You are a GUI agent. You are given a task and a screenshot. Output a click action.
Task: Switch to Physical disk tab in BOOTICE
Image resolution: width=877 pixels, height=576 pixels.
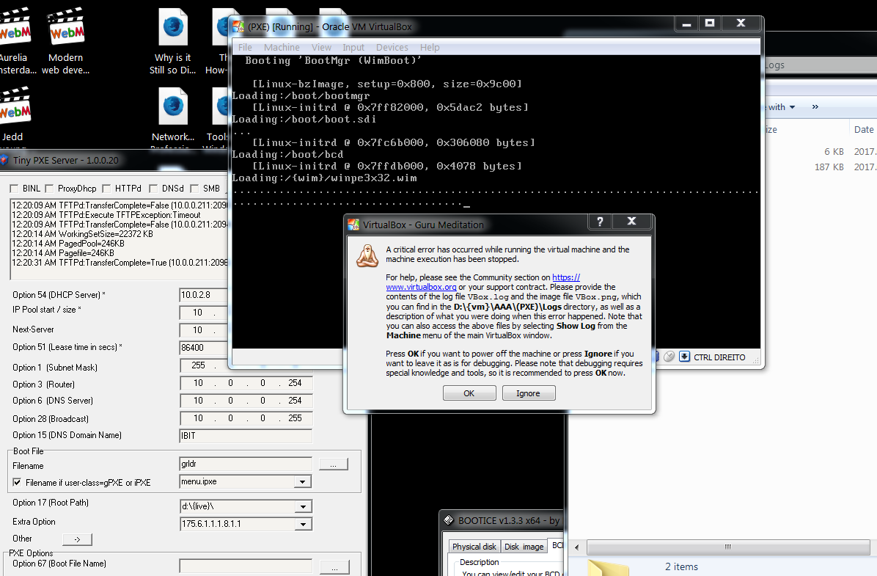pos(474,547)
